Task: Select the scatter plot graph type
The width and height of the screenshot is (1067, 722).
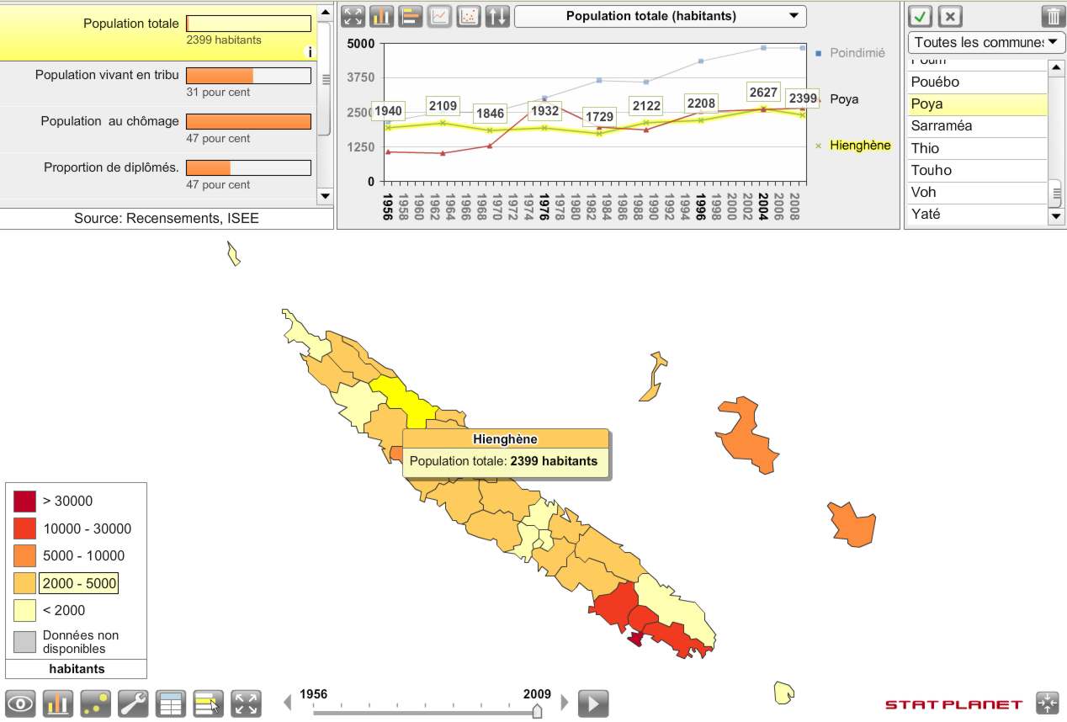Action: 469,16
